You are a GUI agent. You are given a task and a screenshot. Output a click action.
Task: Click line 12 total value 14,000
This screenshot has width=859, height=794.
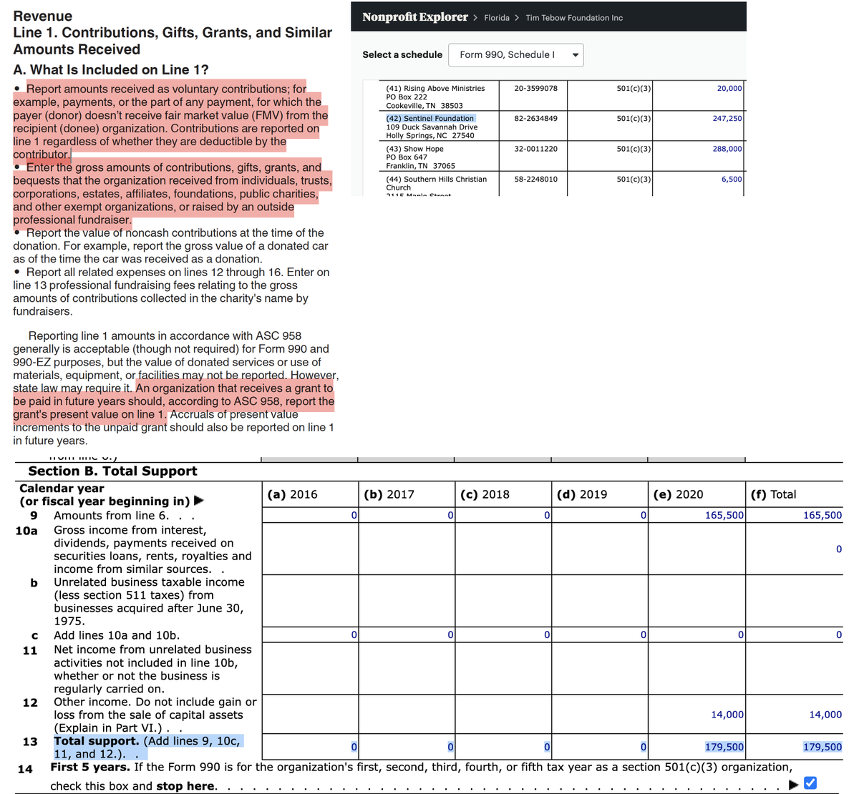(x=825, y=715)
